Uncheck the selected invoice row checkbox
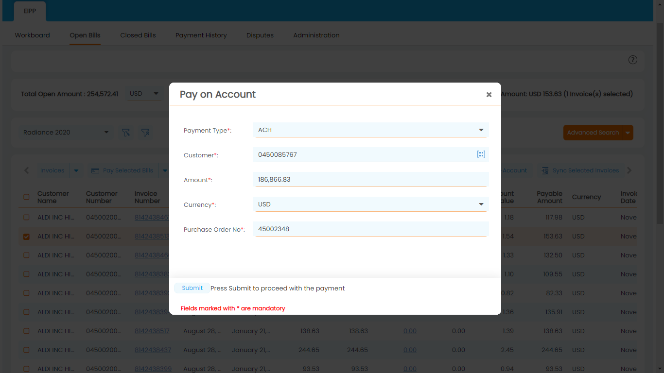 tap(26, 237)
